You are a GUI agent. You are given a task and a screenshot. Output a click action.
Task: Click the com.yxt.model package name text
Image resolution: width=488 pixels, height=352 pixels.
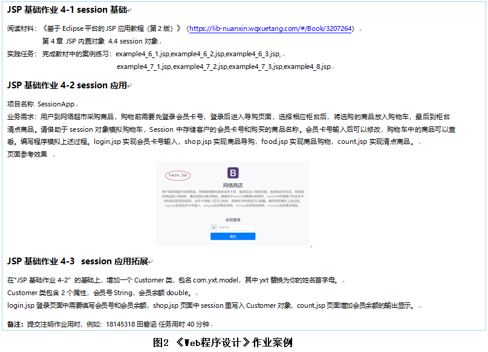[x=221, y=281]
